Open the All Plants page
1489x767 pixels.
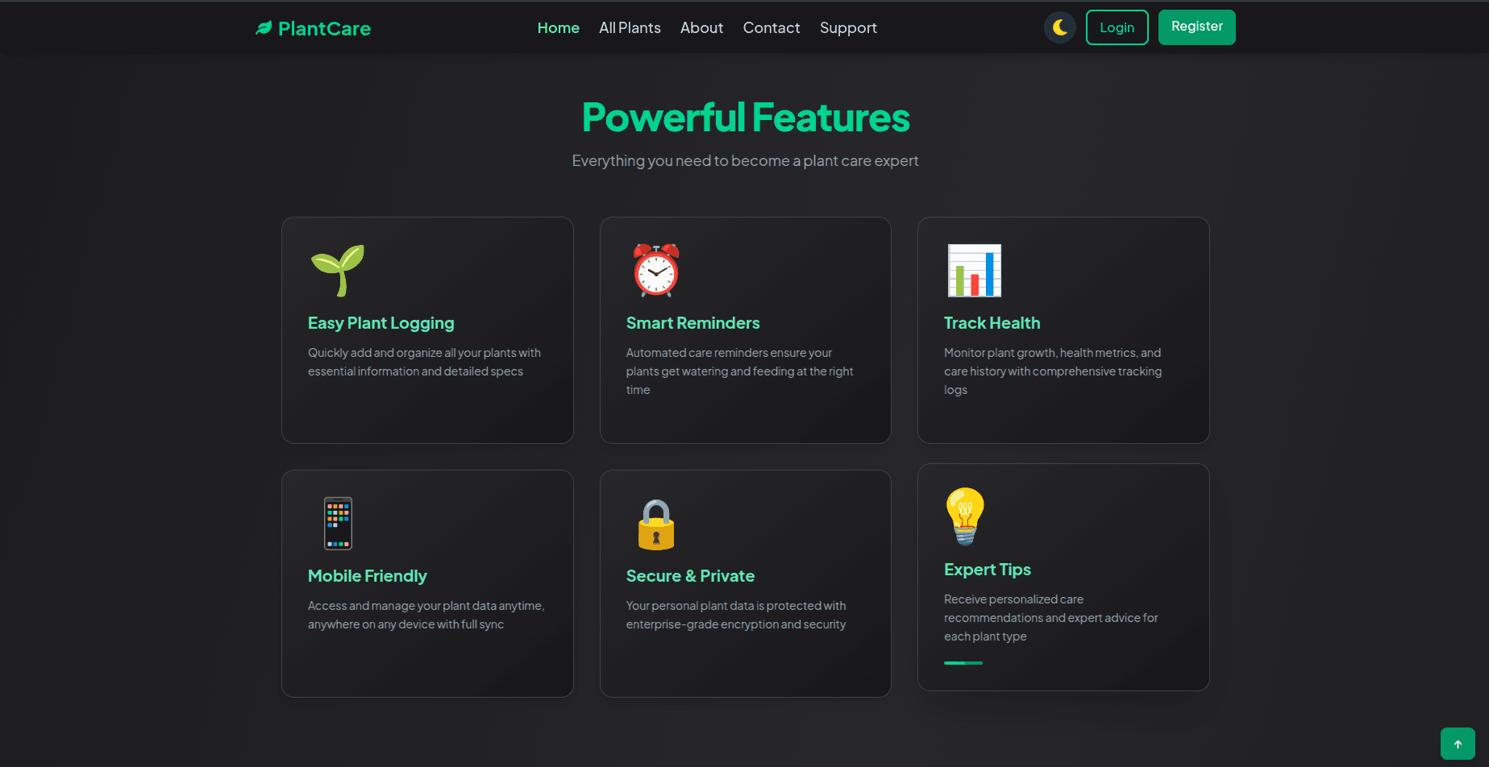(x=630, y=28)
